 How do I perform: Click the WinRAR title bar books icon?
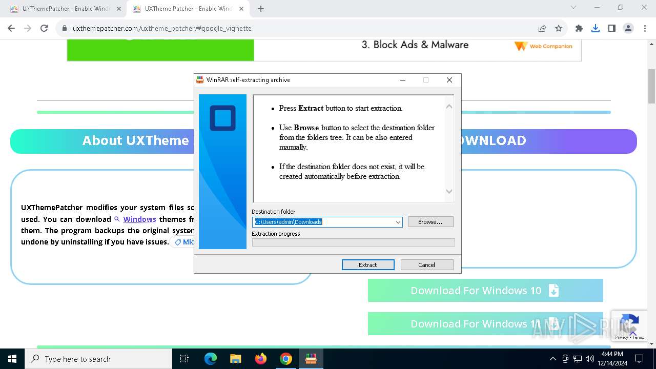pos(200,80)
